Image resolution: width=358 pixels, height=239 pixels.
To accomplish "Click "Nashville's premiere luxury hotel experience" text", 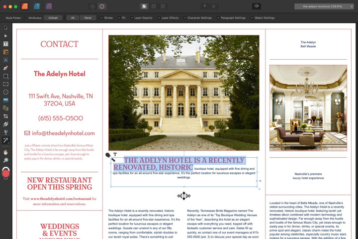I will 308,176.
